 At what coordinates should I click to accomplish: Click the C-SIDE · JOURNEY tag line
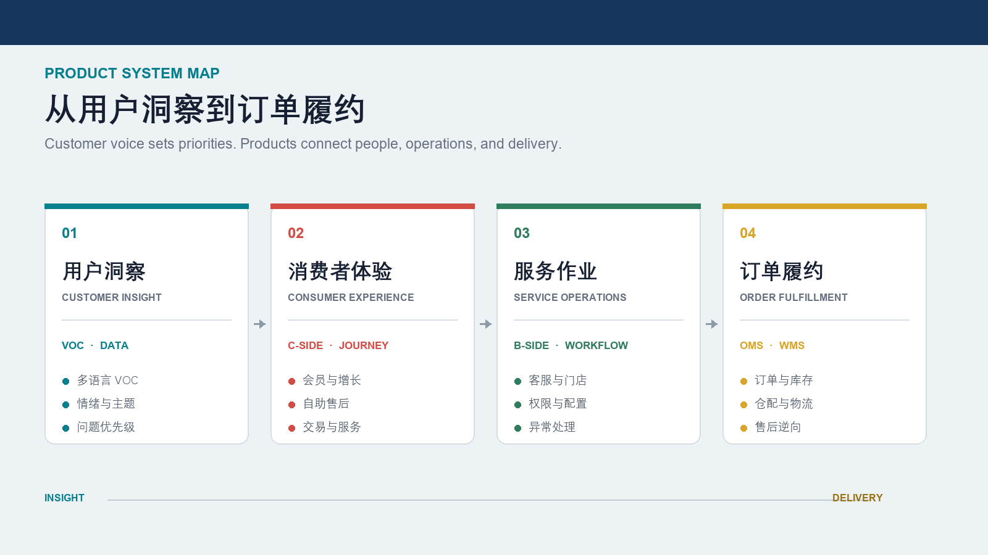tap(338, 345)
